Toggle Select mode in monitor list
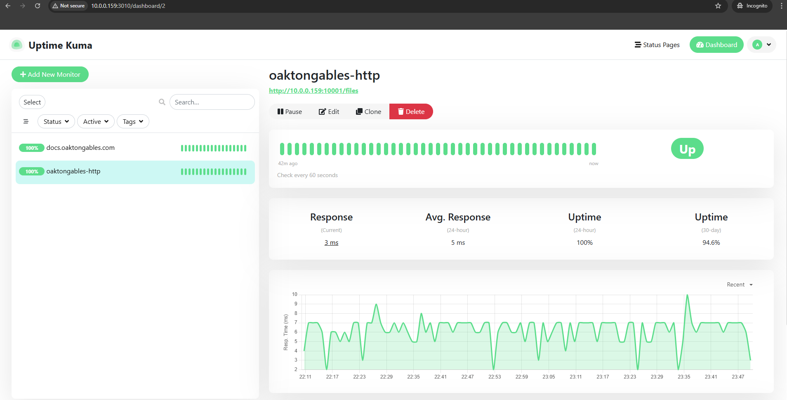The image size is (787, 400). [32, 102]
